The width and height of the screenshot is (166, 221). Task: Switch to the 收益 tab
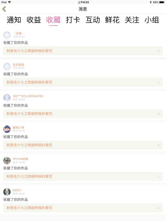click(34, 20)
